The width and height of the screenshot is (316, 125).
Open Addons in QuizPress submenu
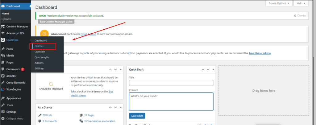[x=39, y=63]
